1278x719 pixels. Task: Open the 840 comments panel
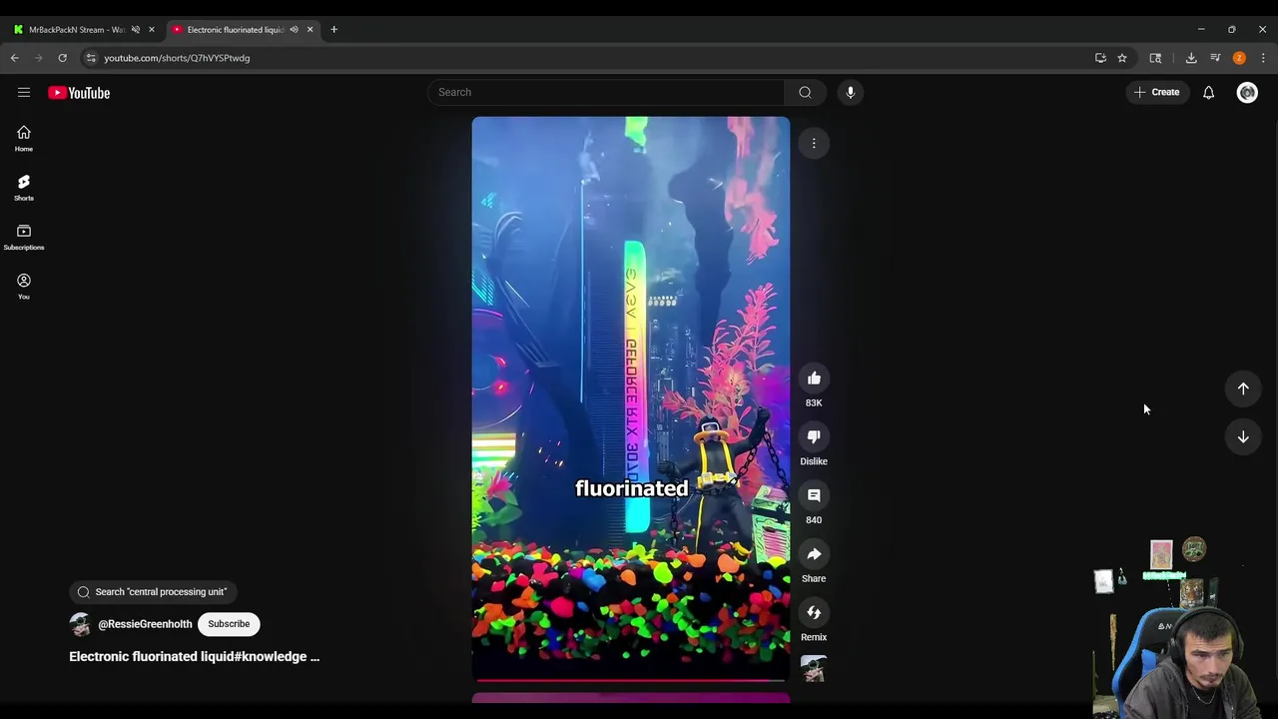814,495
